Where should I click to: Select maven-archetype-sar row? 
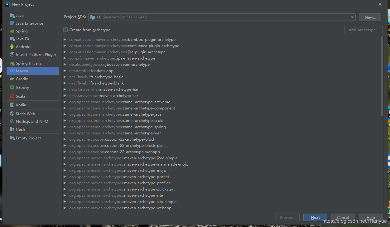coord(221,96)
